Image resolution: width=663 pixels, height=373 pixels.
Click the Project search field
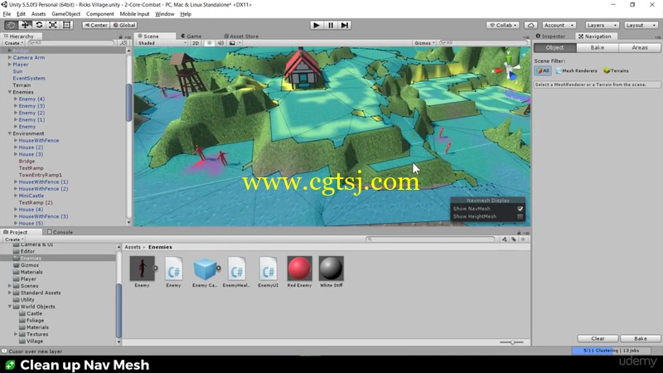[x=430, y=240]
